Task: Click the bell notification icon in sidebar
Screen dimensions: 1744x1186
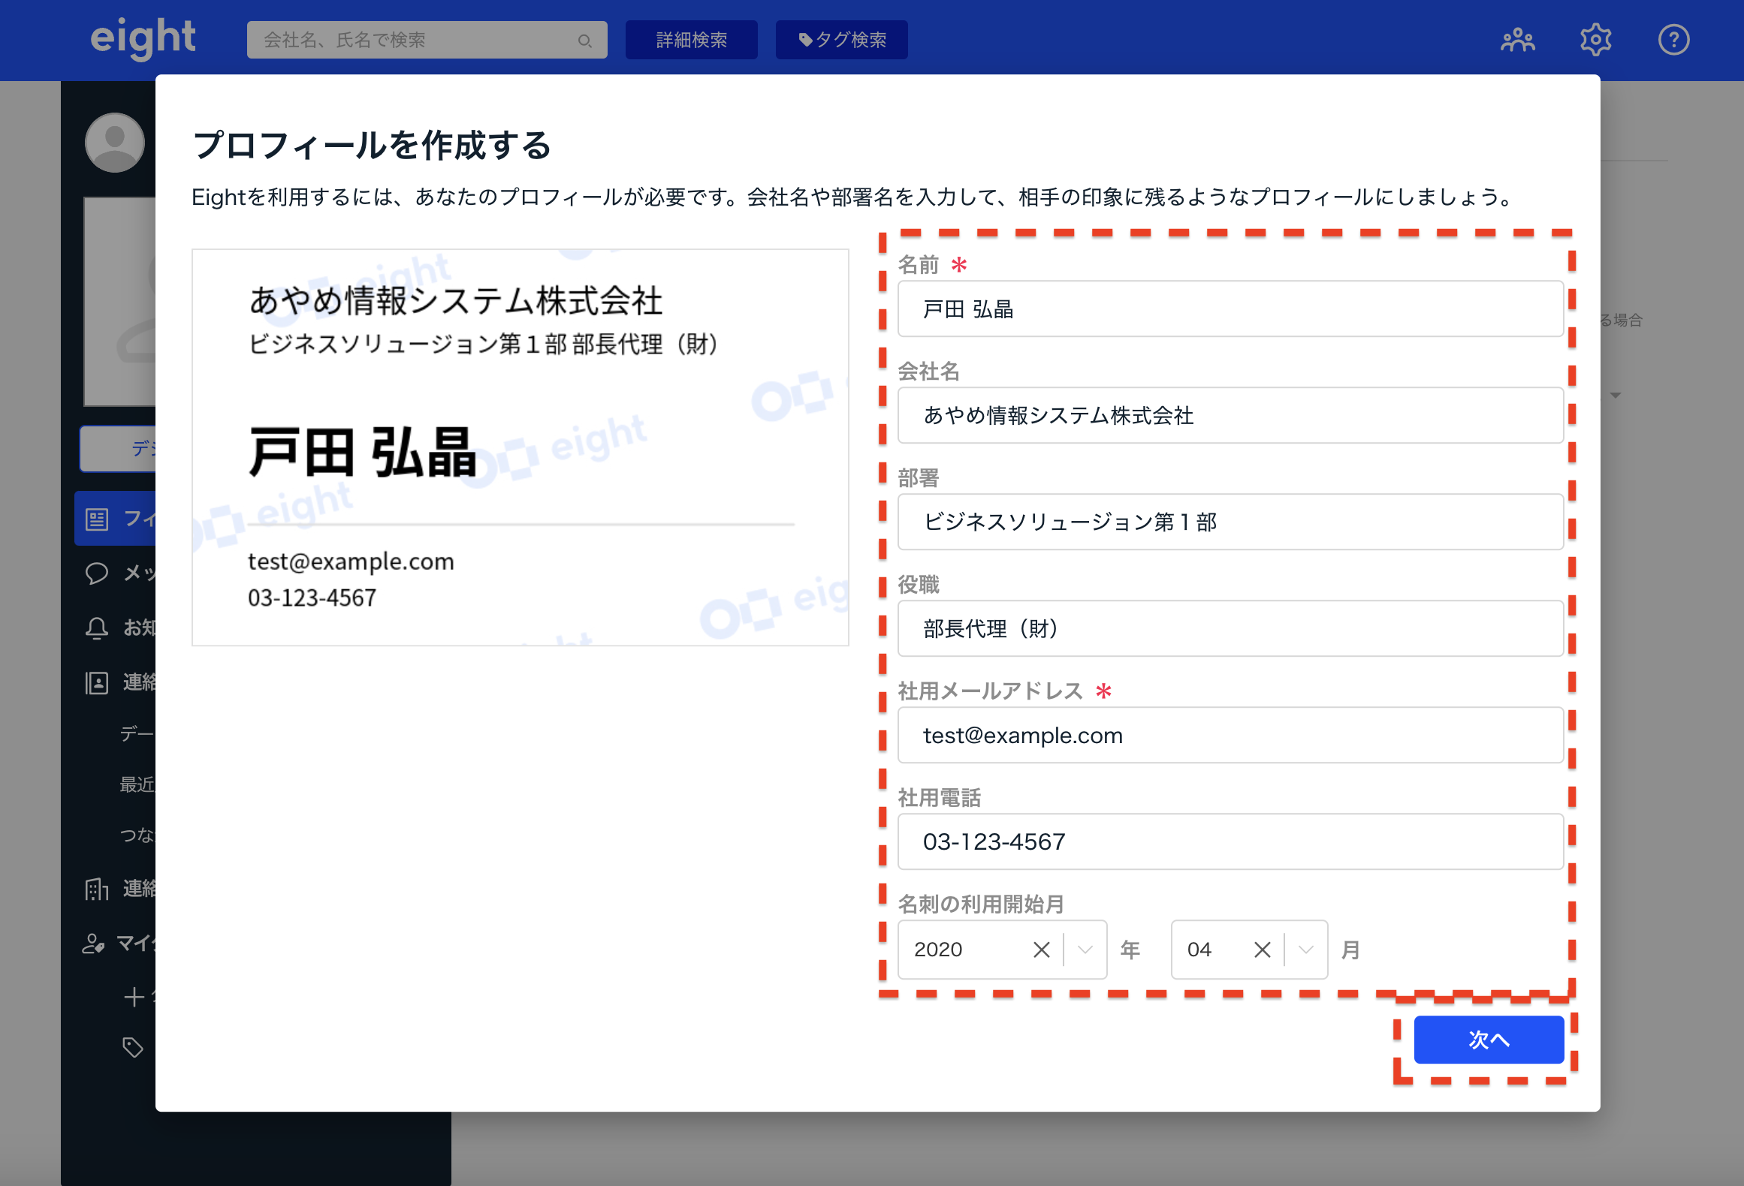Action: [97, 628]
